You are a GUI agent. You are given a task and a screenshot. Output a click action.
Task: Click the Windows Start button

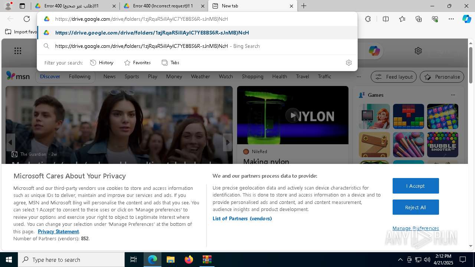click(9, 260)
